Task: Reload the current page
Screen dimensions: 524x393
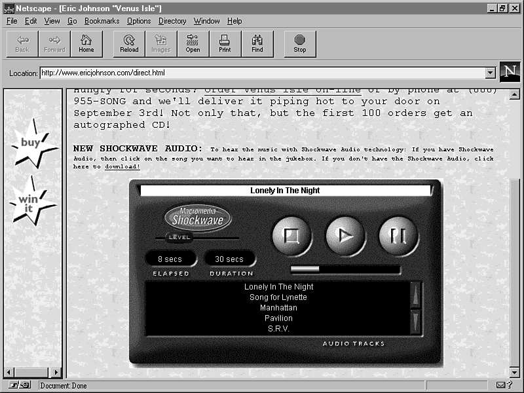Action: pyautogui.click(x=129, y=44)
